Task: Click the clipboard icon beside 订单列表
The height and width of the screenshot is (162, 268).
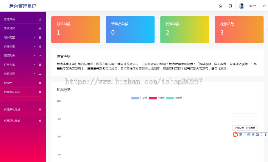Action: pos(40,65)
